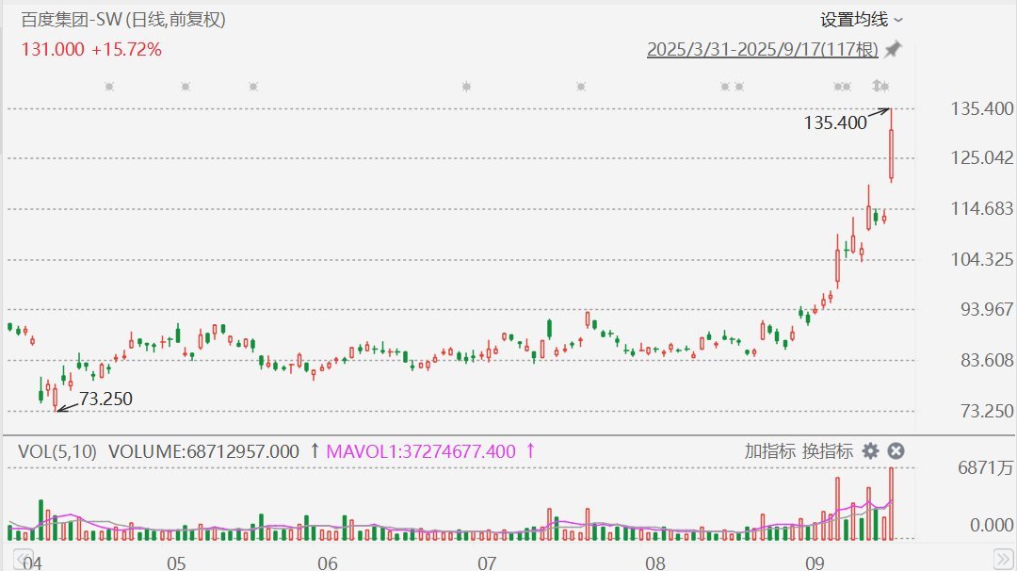The width and height of the screenshot is (1017, 571).
Task: Click the 135.400 high price annotation
Action: [x=835, y=122]
